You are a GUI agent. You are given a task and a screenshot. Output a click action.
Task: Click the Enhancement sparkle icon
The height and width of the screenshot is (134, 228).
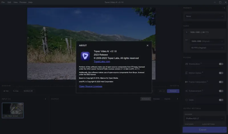pos(186,91)
